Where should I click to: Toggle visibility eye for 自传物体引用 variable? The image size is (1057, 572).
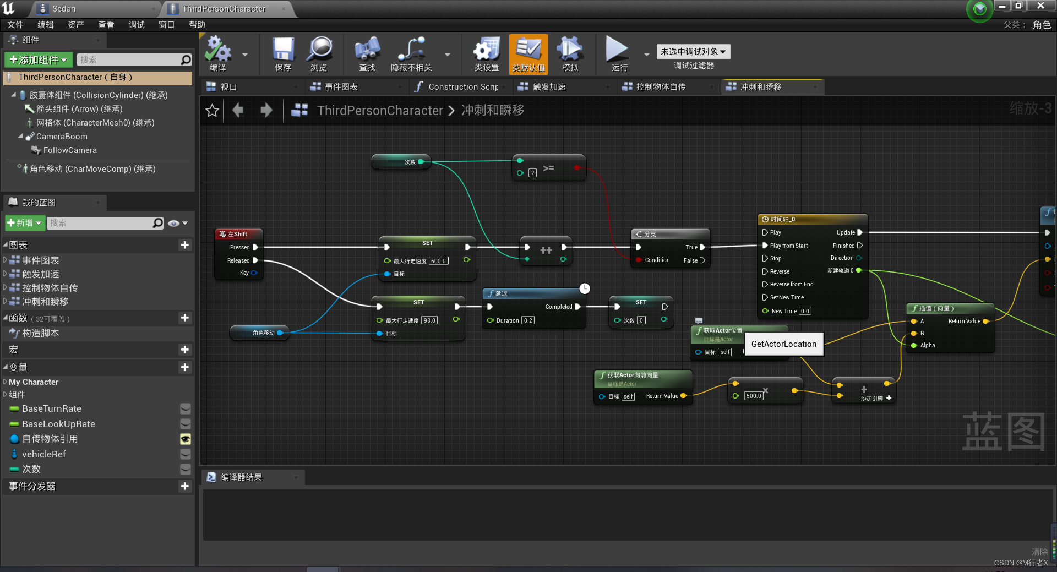click(186, 439)
